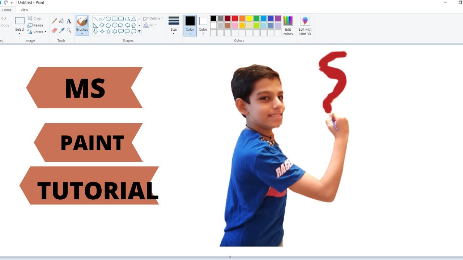Pick the purple color swatch
463x260 pixels.
click(278, 18)
